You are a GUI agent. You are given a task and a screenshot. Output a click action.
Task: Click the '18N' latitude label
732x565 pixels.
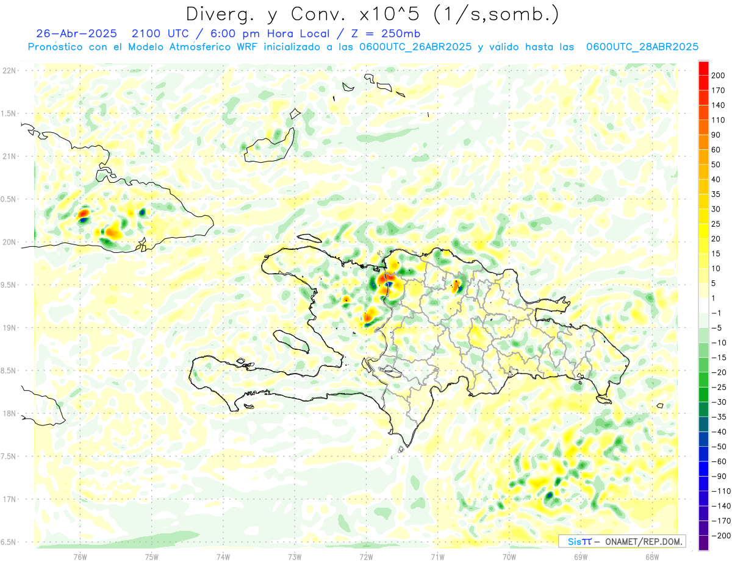coord(9,413)
